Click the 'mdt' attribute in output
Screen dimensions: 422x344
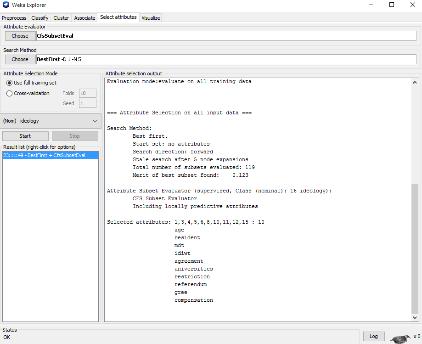pos(179,245)
